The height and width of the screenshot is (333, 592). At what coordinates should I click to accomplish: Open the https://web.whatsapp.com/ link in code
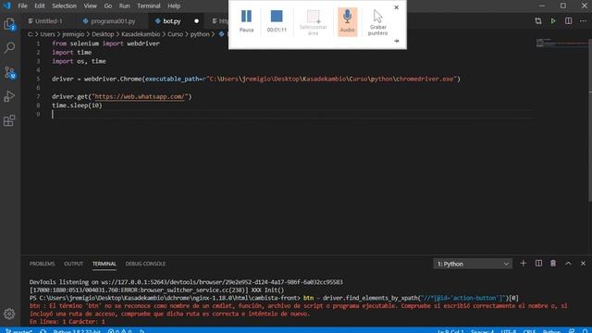140,96
